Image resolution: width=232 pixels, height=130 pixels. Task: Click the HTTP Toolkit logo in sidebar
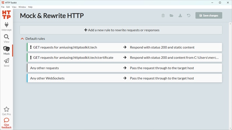[6, 15]
